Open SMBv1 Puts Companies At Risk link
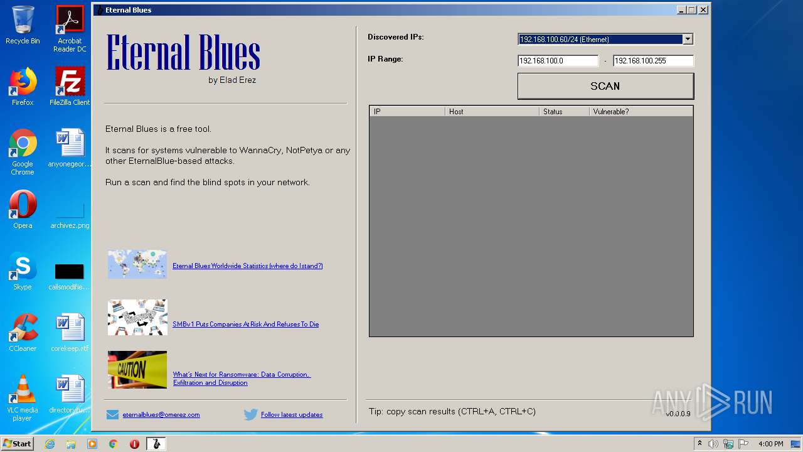 point(246,325)
